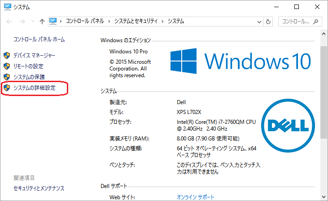The image size is (328, 201).
Task: Click the system icon in title bar
Action: point(8,7)
